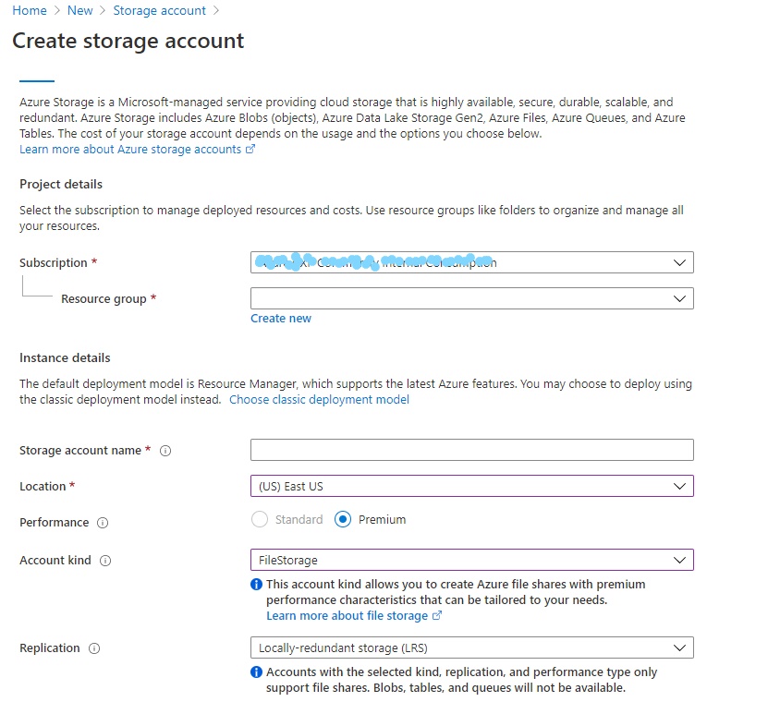Click the Performance info icon

(x=101, y=522)
